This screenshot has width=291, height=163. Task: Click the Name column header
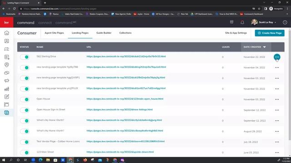click(40, 47)
